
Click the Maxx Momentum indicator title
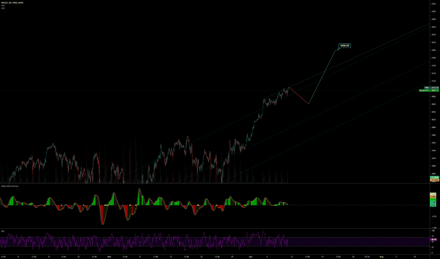point(10,186)
